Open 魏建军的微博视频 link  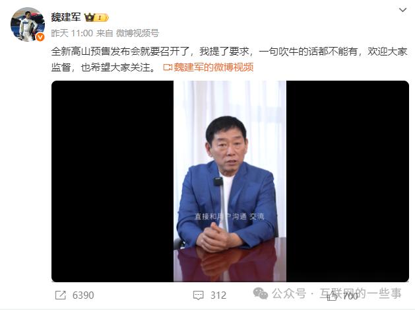(x=214, y=67)
